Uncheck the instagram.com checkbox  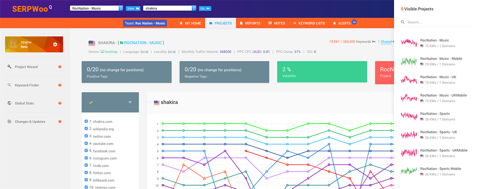coord(86,158)
